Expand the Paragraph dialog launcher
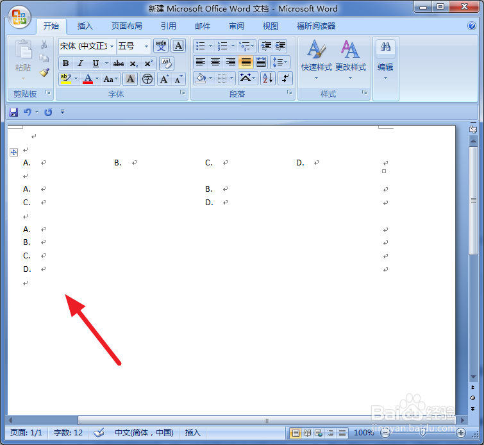Viewport: 484px width, 445px height. click(290, 92)
